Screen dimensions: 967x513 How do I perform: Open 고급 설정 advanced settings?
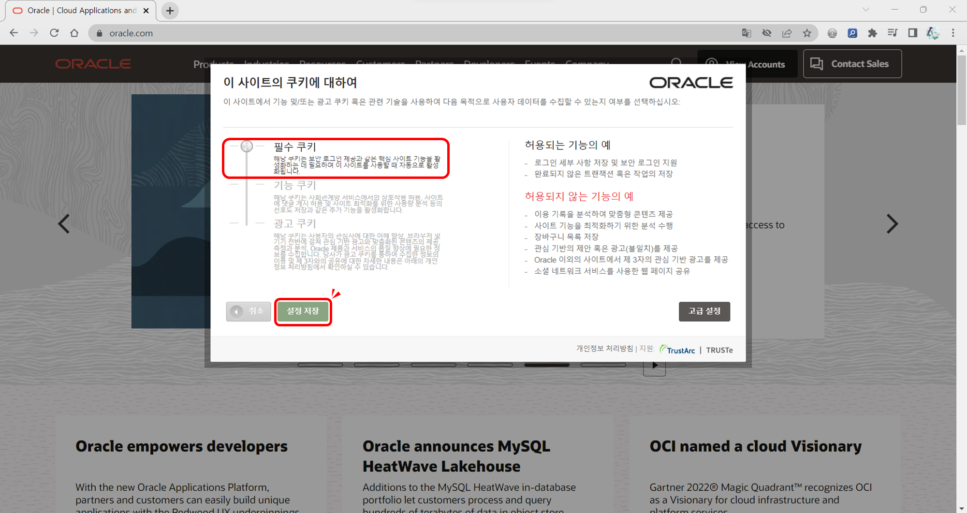704,311
